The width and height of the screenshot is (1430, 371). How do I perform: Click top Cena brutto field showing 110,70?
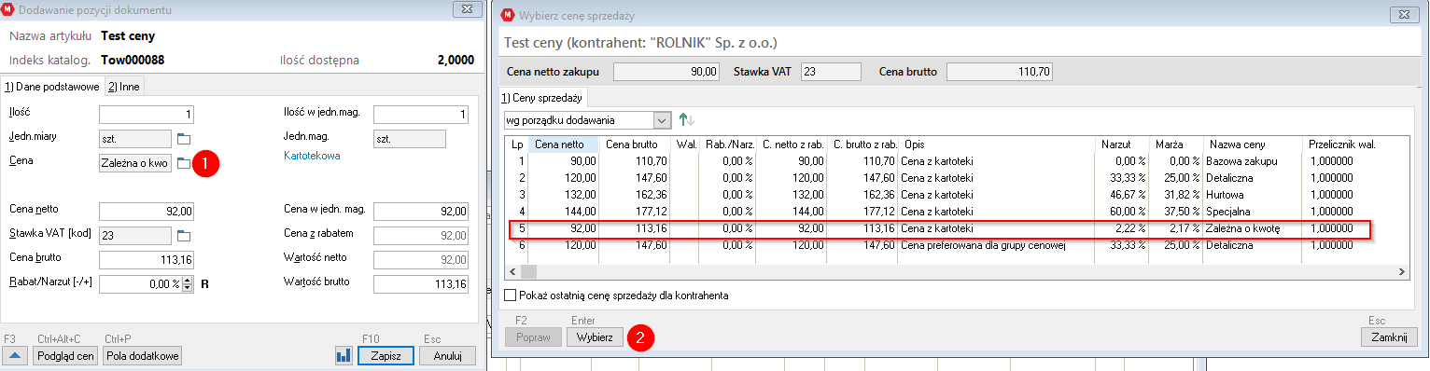[1001, 71]
